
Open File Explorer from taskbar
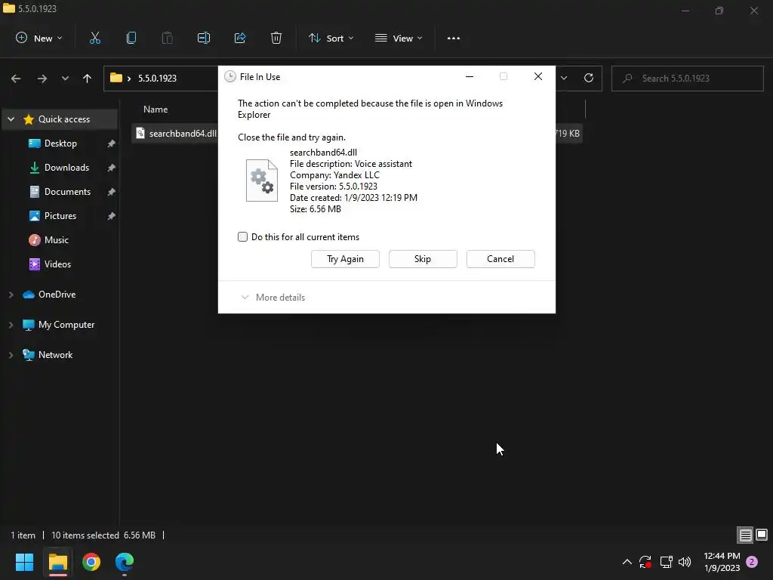pos(57,562)
